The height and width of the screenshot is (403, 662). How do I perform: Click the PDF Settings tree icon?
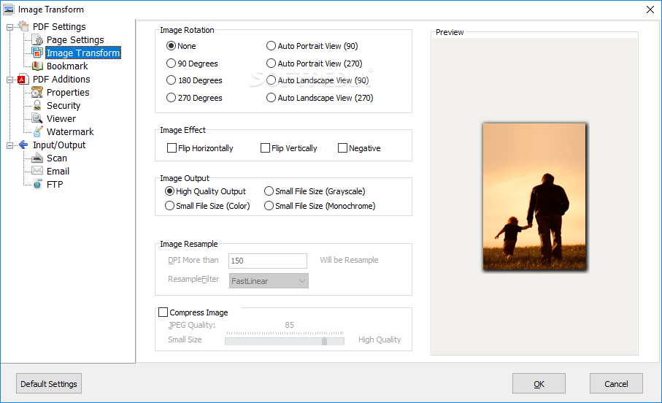tap(23, 26)
